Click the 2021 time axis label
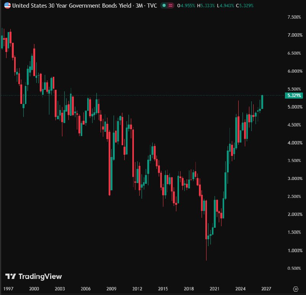 tap(215, 289)
